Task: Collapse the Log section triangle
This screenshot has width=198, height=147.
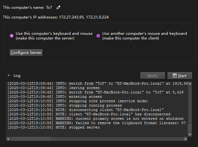Action: click(8, 76)
